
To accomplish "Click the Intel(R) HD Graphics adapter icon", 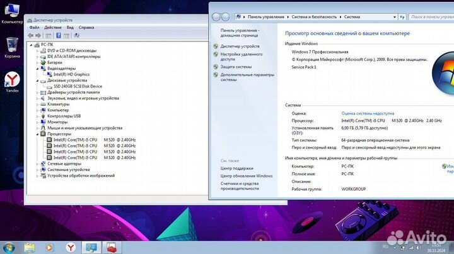I will click(x=50, y=74).
